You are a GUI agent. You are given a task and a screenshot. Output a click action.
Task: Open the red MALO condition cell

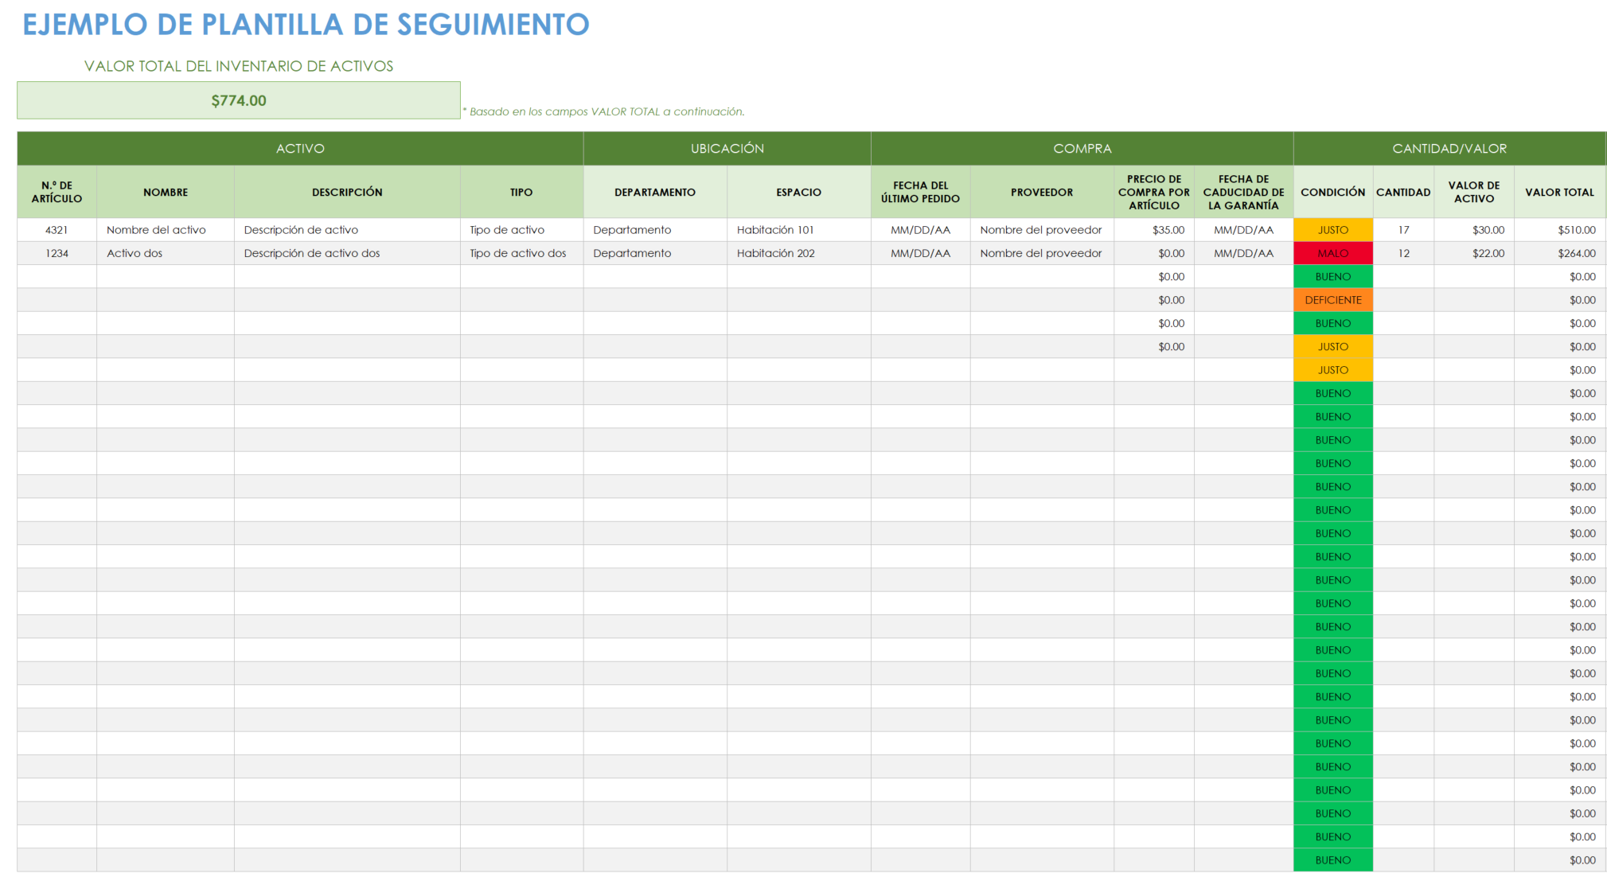tap(1333, 253)
